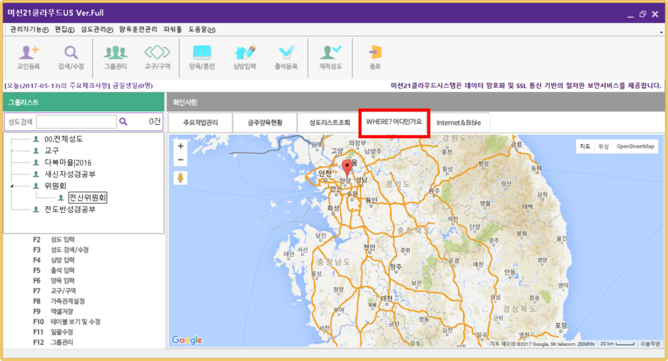This screenshot has width=668, height=361.
Task: Open 양육/훈련 training tool
Action: (202, 57)
